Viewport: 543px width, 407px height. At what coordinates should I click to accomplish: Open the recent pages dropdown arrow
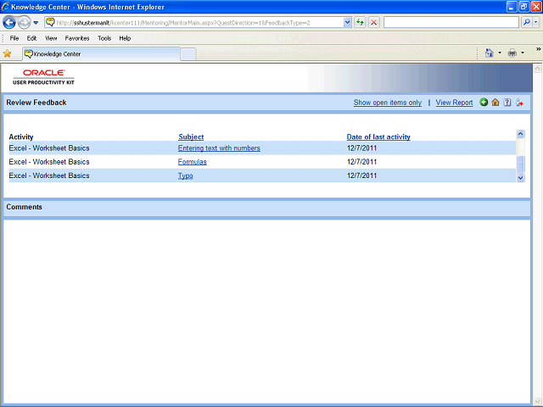36,23
